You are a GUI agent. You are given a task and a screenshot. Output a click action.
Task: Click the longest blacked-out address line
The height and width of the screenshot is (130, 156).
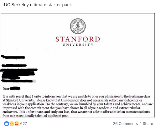pyautogui.click(x=19, y=70)
